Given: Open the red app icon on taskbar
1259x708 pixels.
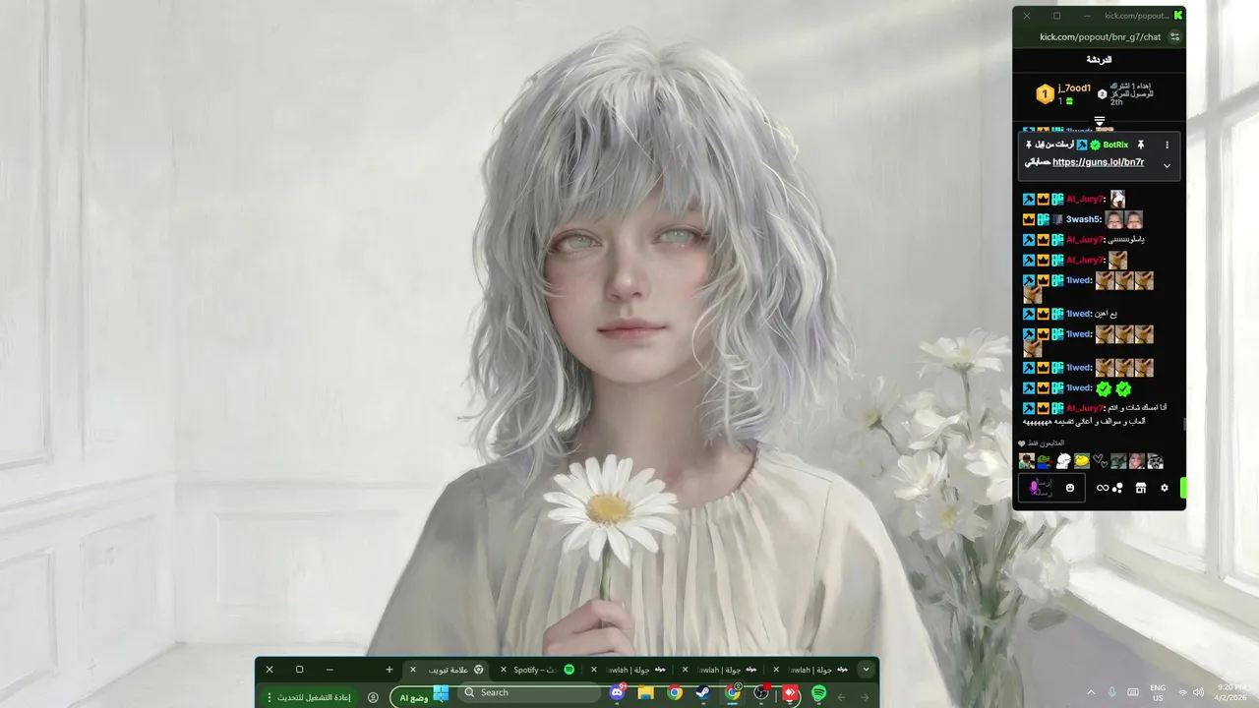Looking at the screenshot, I should coord(790,693).
